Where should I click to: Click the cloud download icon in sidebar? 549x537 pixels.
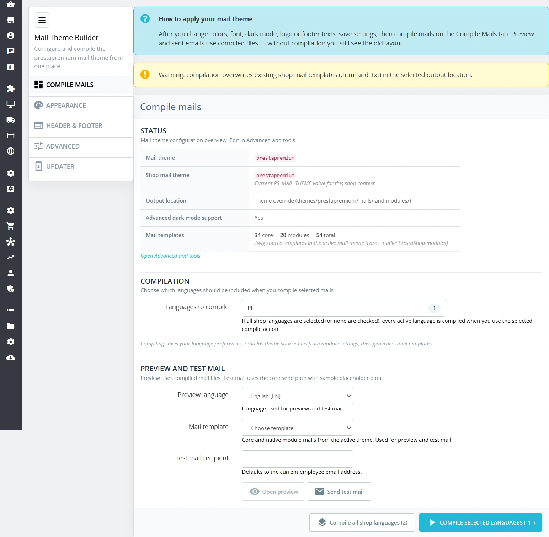pos(11,358)
